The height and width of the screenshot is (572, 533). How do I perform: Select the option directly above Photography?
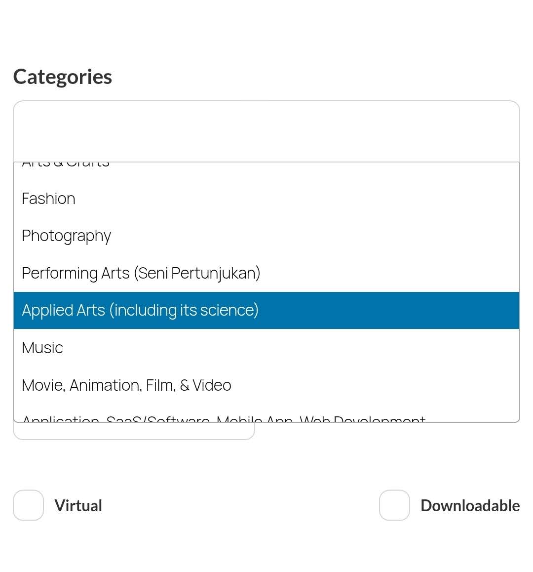click(x=48, y=199)
